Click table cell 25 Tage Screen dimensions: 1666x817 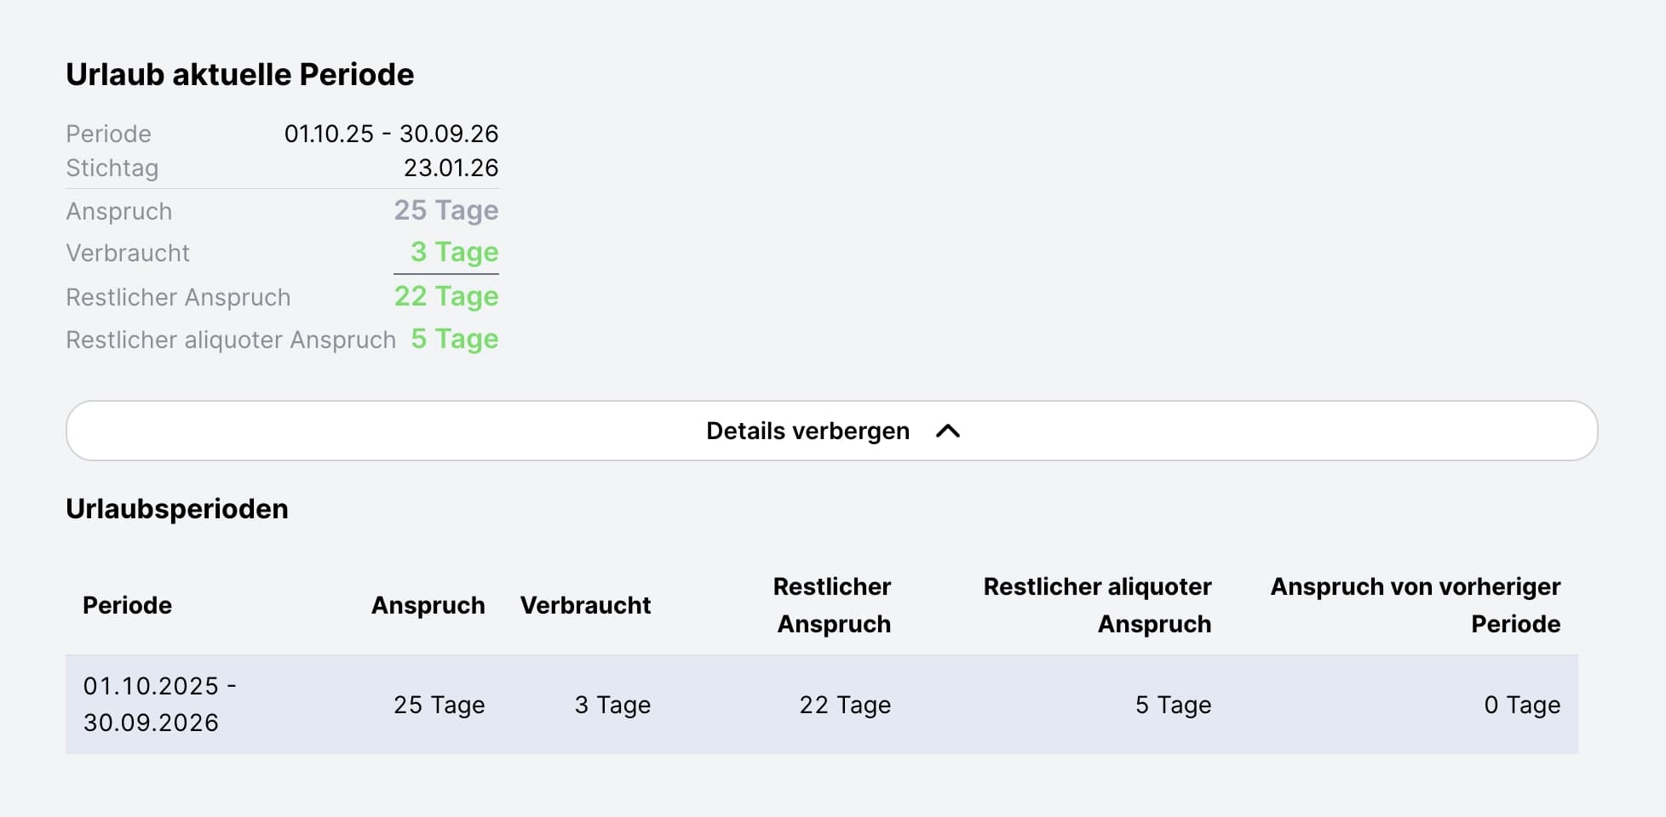click(x=439, y=705)
